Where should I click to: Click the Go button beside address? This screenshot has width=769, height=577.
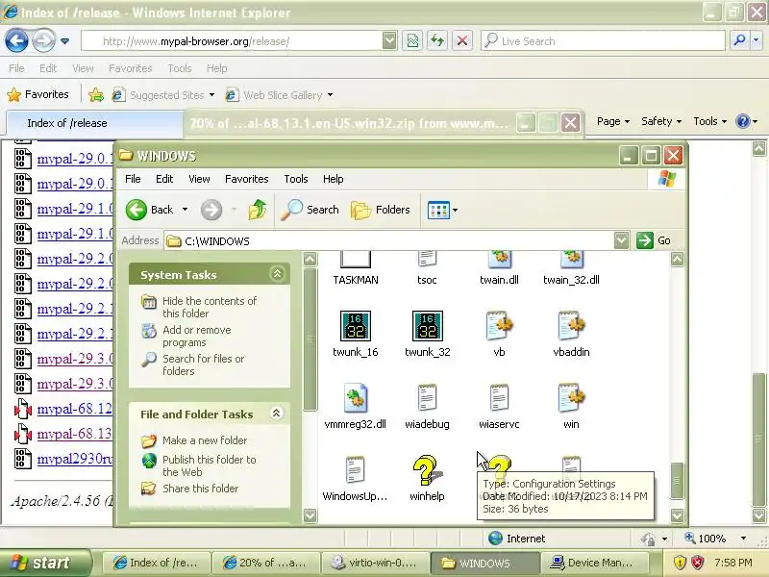click(x=655, y=240)
